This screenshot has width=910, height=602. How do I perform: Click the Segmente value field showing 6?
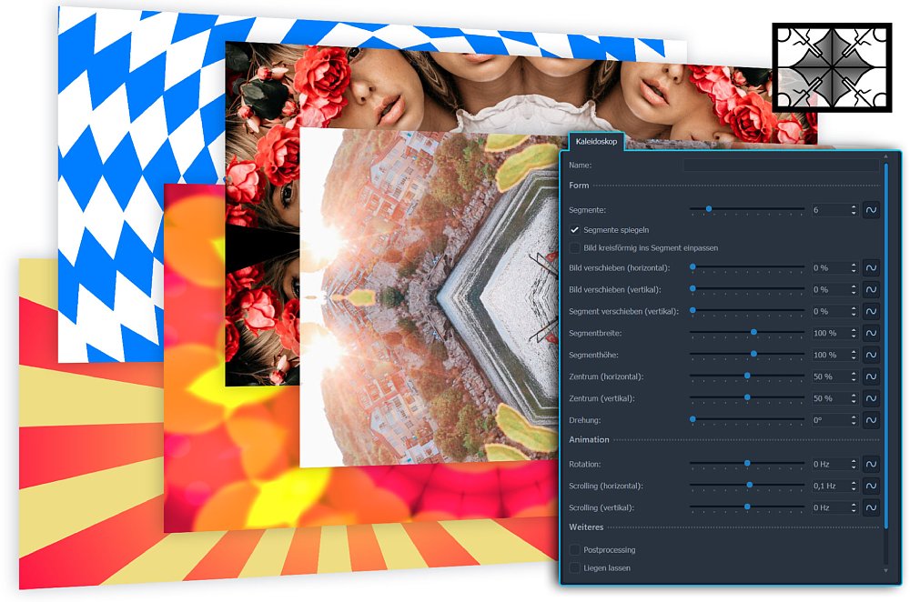831,210
